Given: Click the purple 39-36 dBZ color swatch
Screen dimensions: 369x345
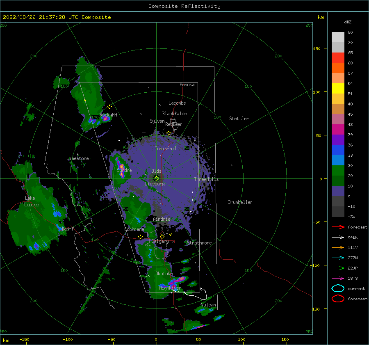Looking at the screenshot, I should tap(338, 140).
